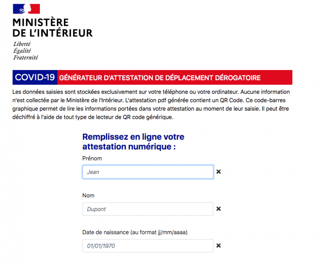
Task: Click the red Générateur d'attestation banner title
Action: pos(160,78)
